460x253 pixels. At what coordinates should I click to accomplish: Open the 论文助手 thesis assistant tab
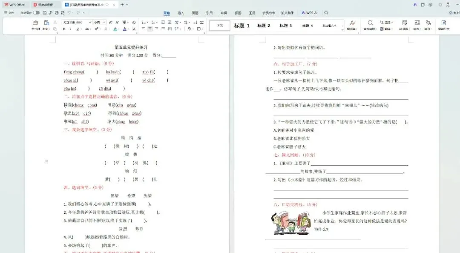click(x=287, y=13)
